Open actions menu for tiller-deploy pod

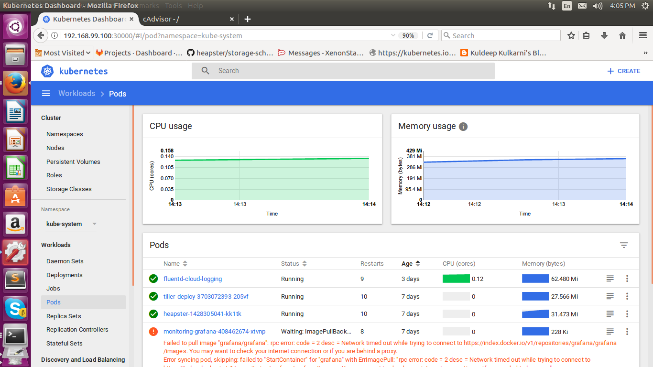627,296
